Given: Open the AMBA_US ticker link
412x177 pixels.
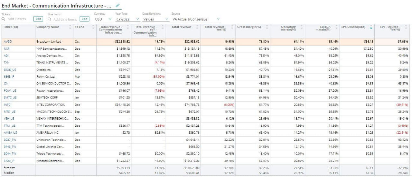Looking at the screenshot, I should click(10, 132).
